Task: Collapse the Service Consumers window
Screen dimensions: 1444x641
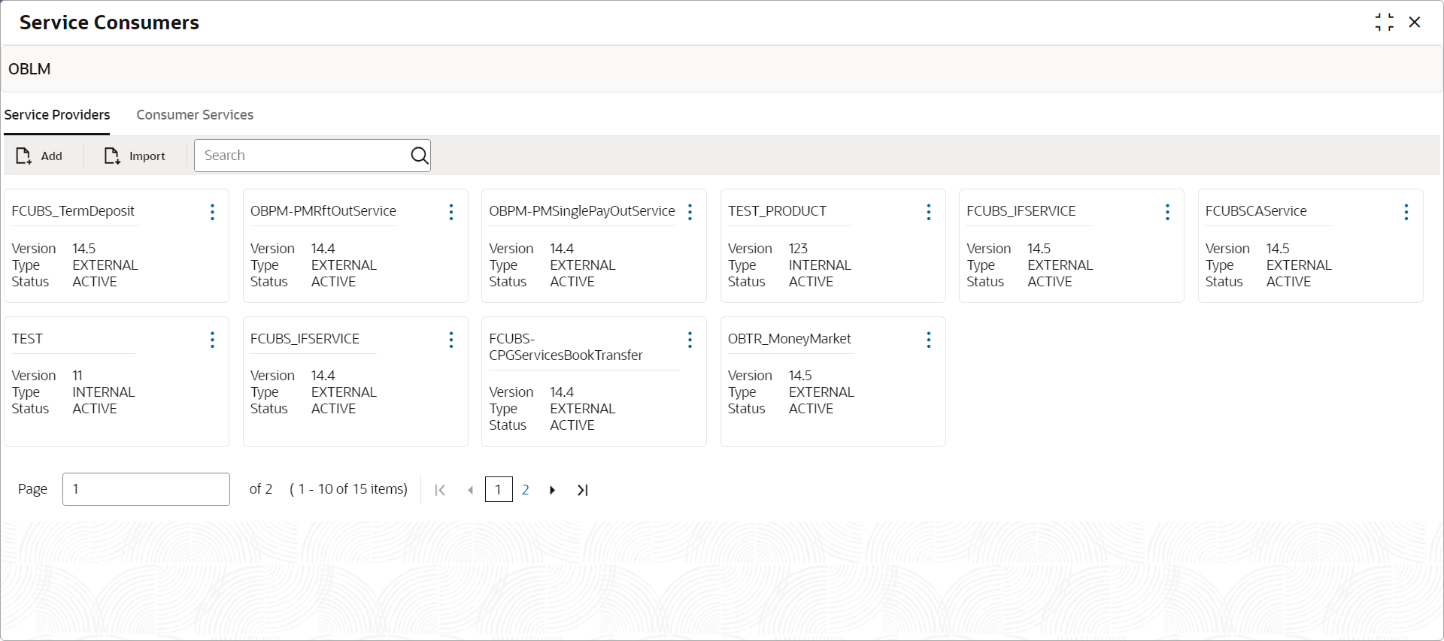Action: (1385, 22)
